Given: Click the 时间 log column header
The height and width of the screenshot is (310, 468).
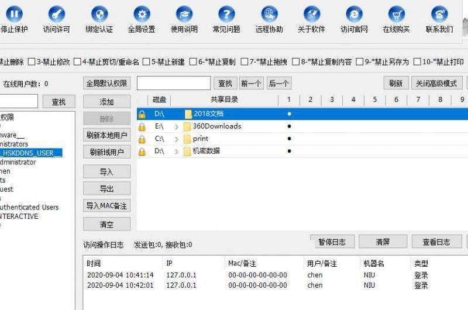Looking at the screenshot, I should tap(94, 263).
